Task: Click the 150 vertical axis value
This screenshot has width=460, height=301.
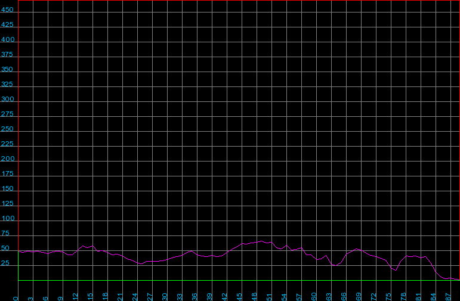Action: pyautogui.click(x=7, y=189)
